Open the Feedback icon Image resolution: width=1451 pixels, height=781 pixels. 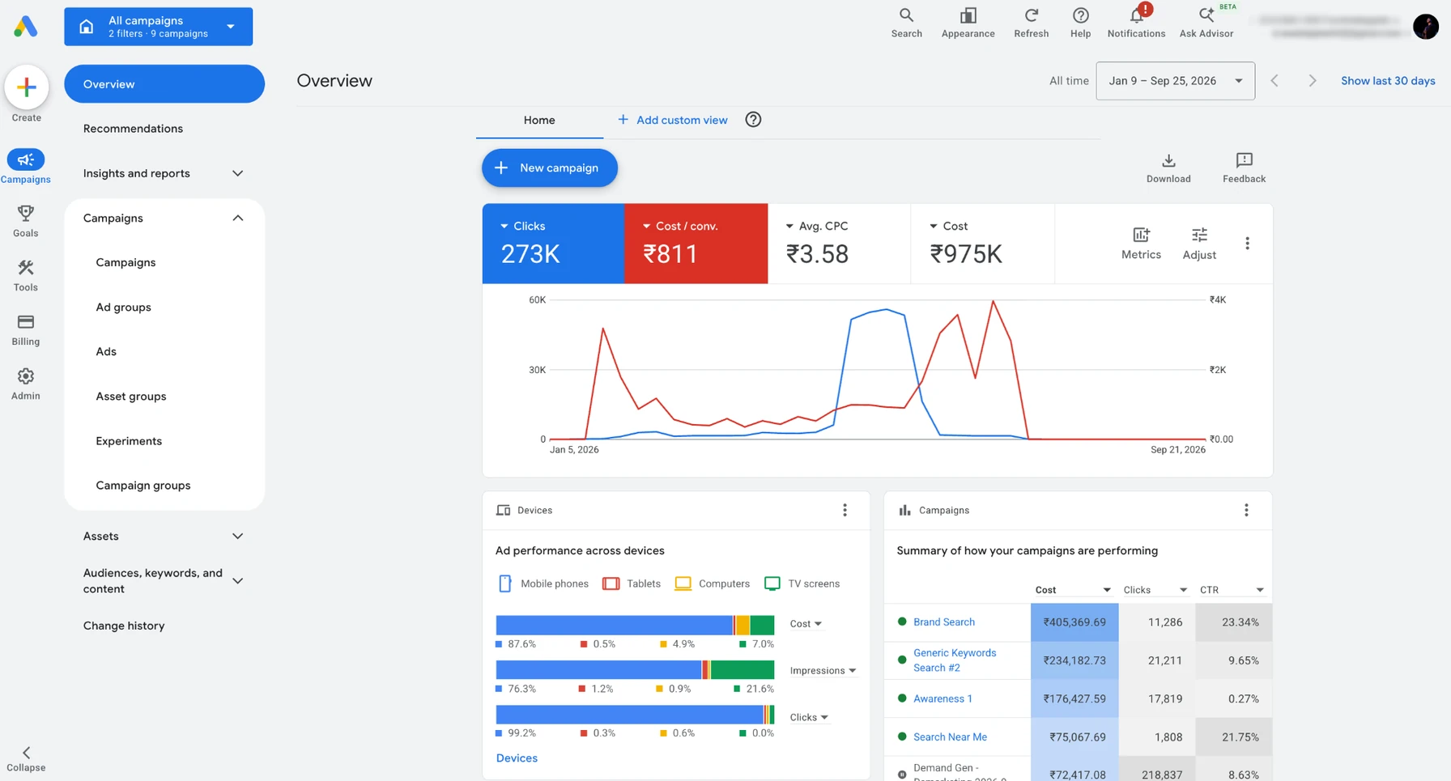click(x=1244, y=160)
